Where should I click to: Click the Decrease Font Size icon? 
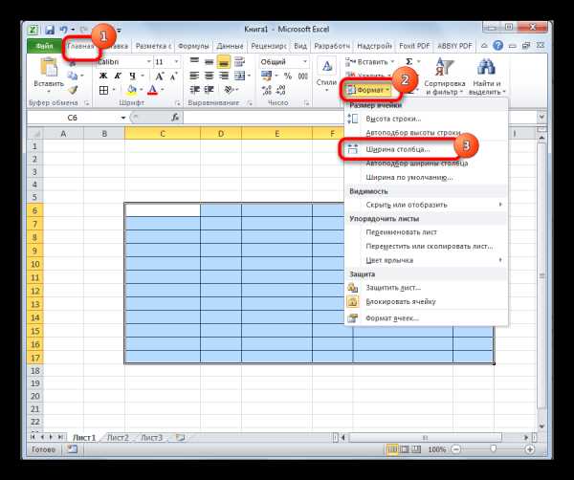coord(173,76)
